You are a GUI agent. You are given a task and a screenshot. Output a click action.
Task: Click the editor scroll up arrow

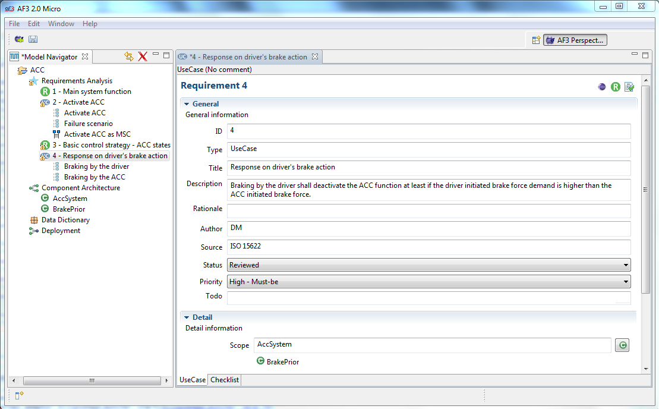(x=645, y=80)
